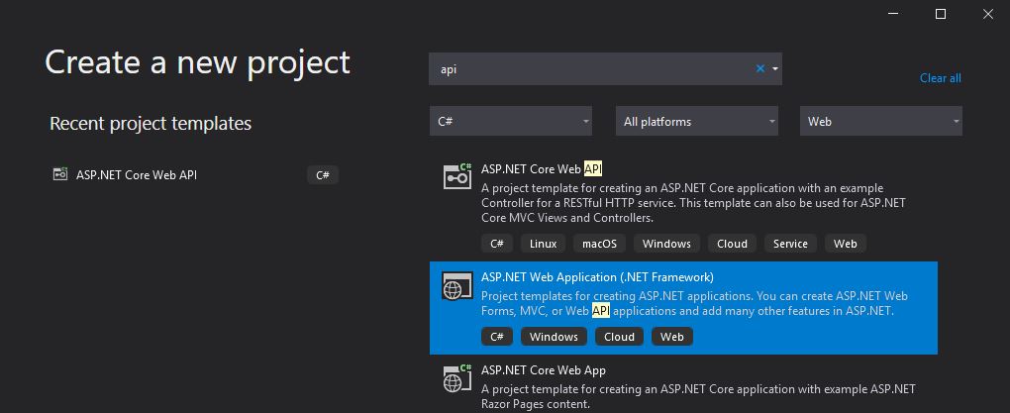Screen dimensions: 1010x413
Task: Click the Clear all link
Action: click(x=941, y=78)
